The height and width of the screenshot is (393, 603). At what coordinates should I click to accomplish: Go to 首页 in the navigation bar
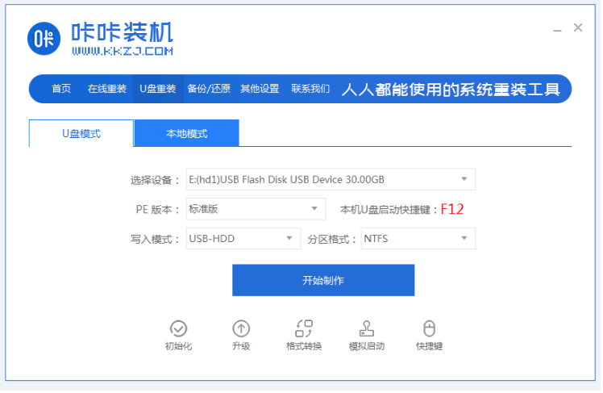pyautogui.click(x=61, y=90)
